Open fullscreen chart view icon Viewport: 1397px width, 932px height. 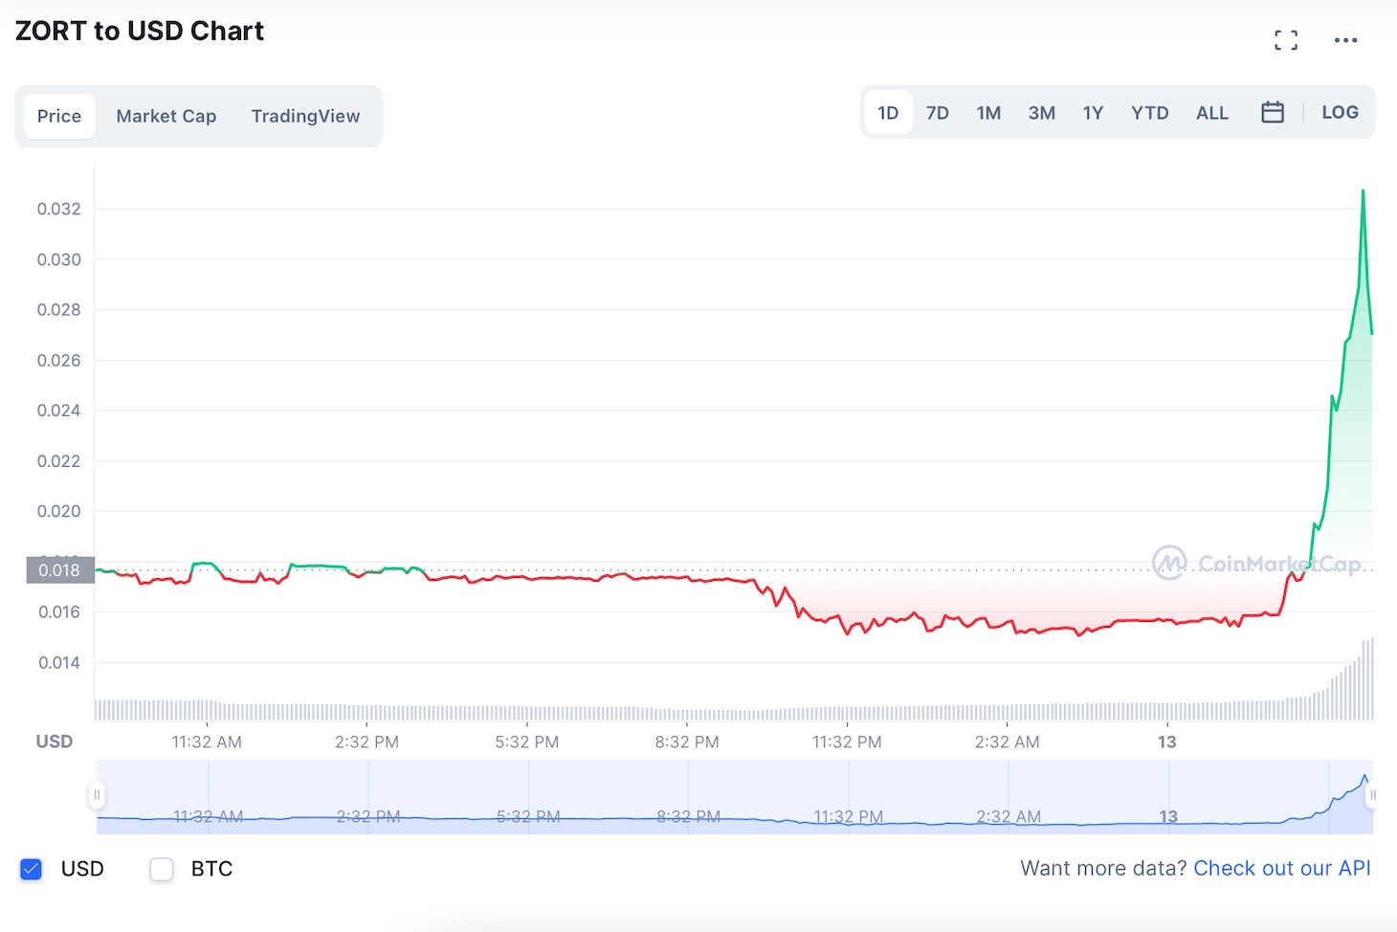[1286, 40]
